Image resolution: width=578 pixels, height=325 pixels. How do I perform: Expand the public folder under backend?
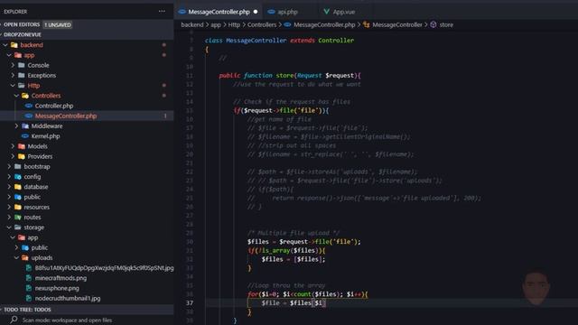[x=9, y=197]
